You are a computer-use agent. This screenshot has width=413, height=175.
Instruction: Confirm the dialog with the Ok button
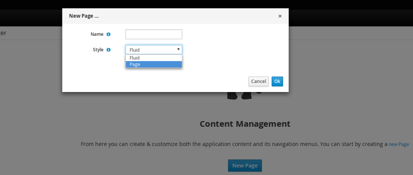(277, 81)
